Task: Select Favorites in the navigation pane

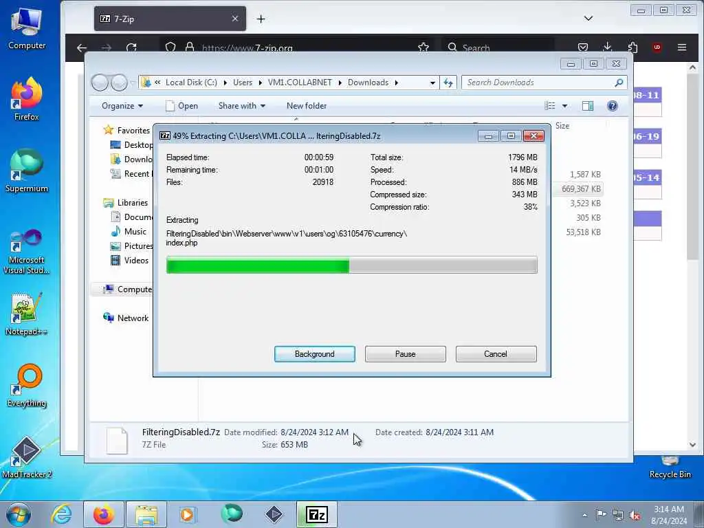Action: coord(133,130)
